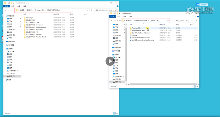The height and width of the screenshot is (117, 220).
Task: Open the SOLIDWORKS PCB folder
Action: click(32, 32)
